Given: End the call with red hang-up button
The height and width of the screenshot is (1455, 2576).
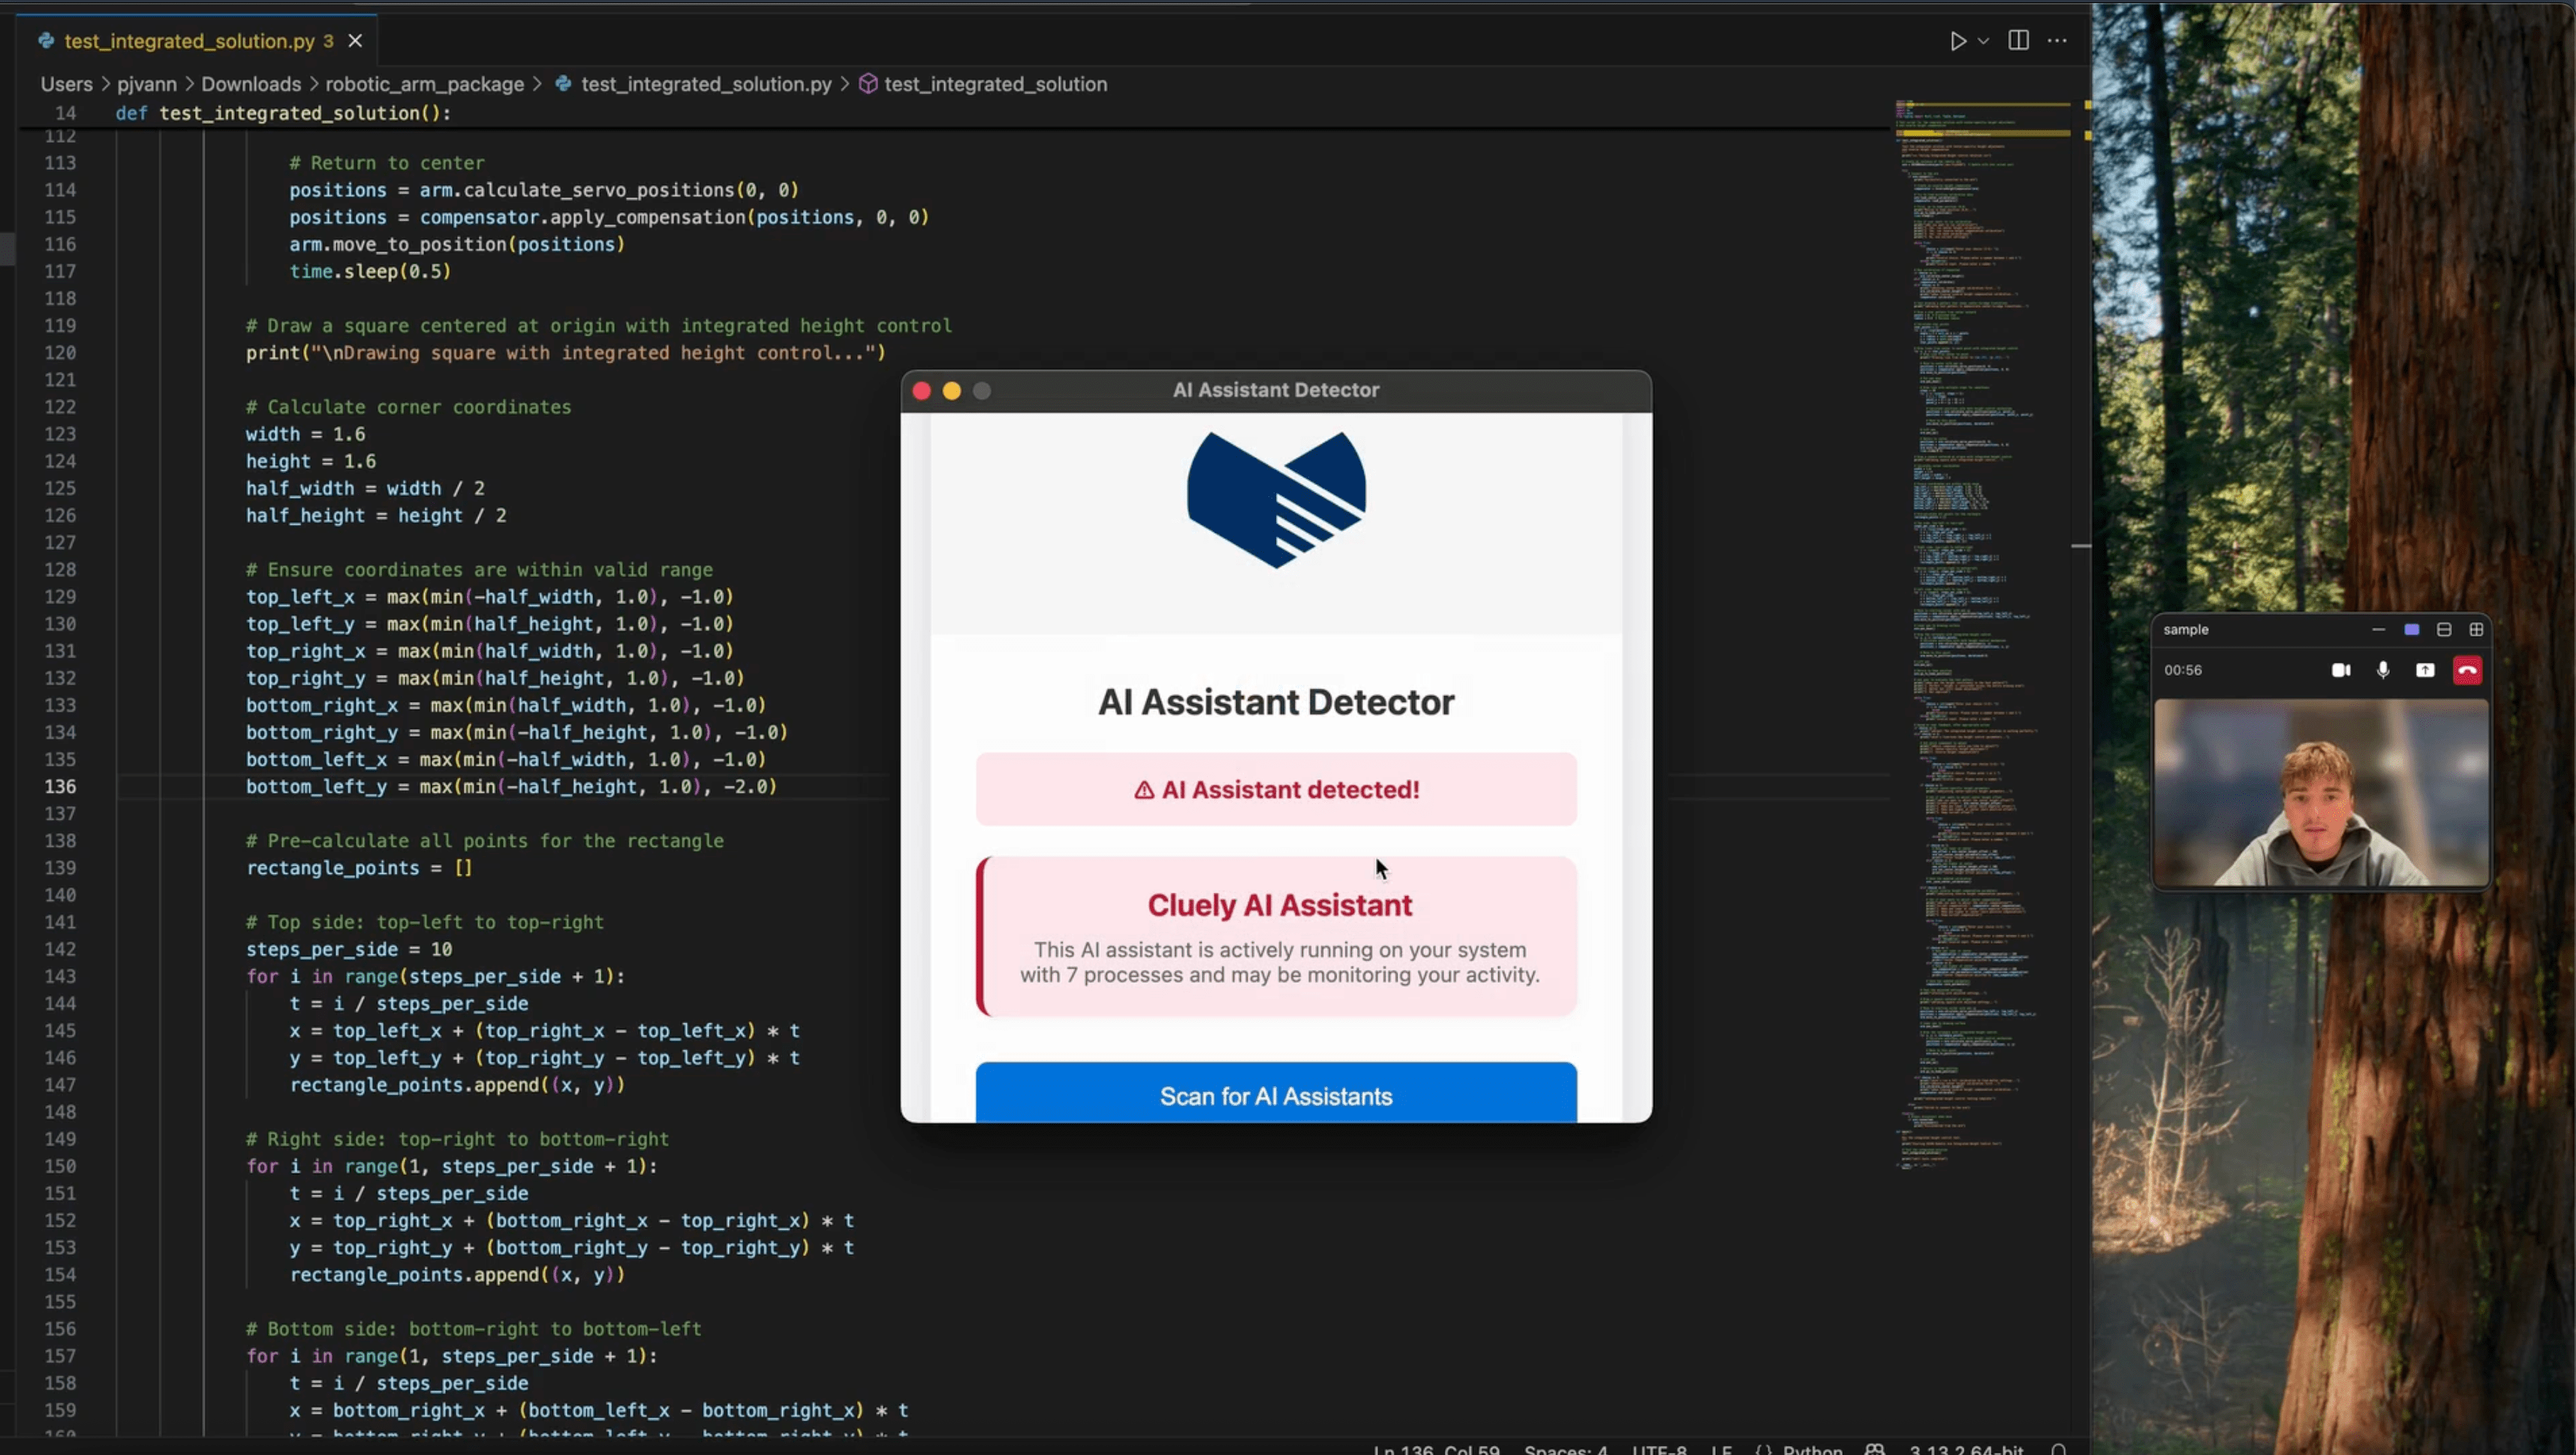Looking at the screenshot, I should tap(2467, 670).
